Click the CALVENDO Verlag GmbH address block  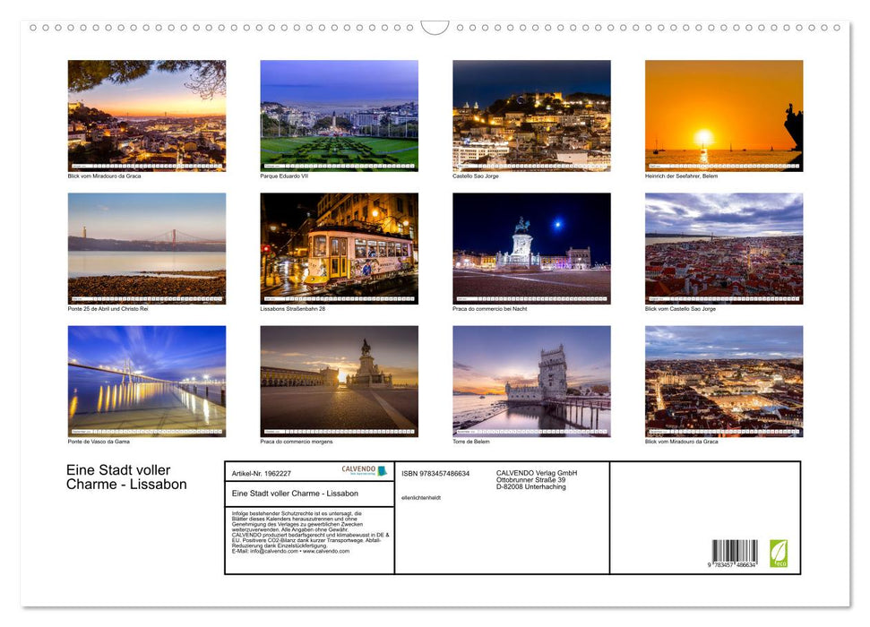(x=538, y=478)
